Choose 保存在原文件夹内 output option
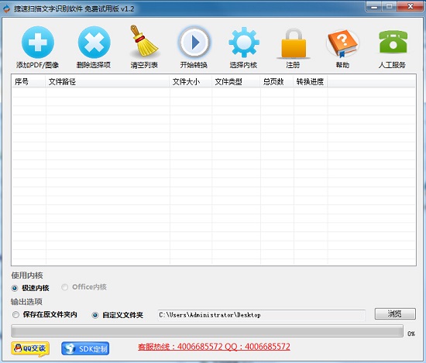 (15, 315)
